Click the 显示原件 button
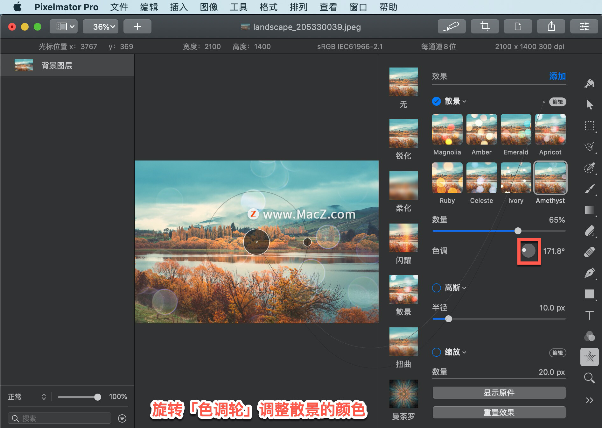The image size is (602, 428). coord(499,393)
